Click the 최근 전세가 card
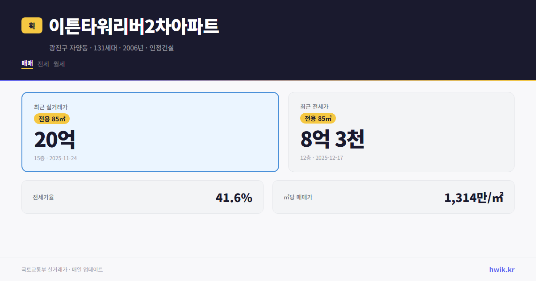 coord(401,132)
